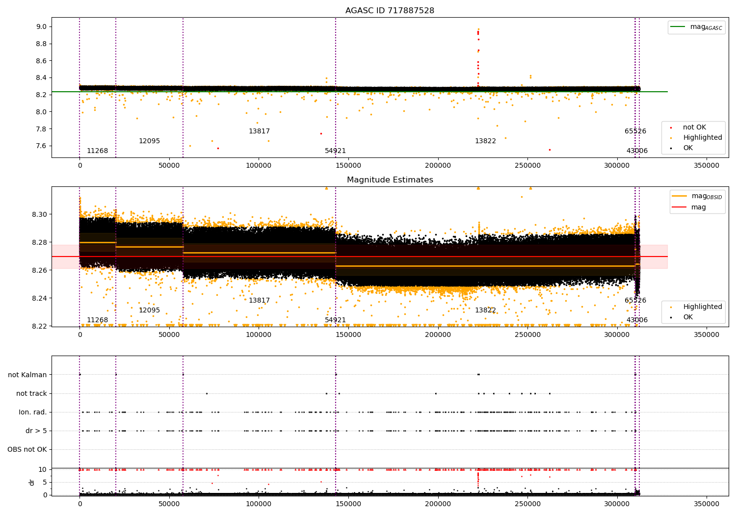This screenshot has width=736, height=515.
Task: Click the orange mag OBSID segment above obsid 12095
Action: 149,247
